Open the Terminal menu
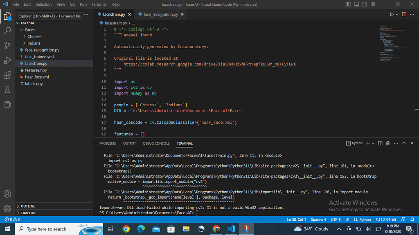Screen dimensions: 419x235 [x=99, y=4]
